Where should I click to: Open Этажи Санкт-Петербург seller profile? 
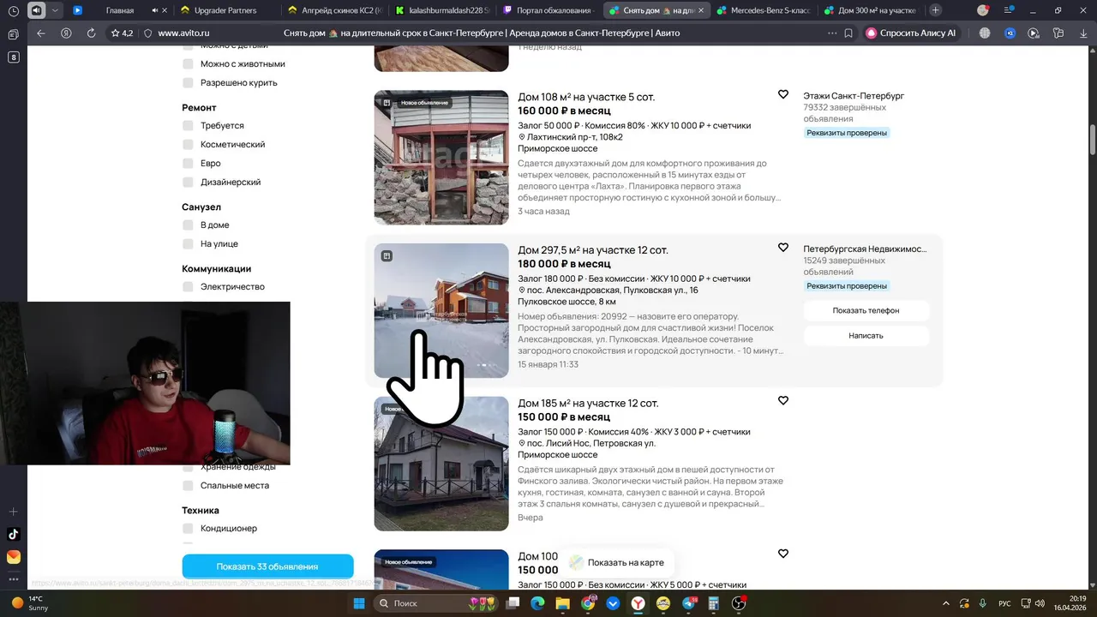pos(854,96)
